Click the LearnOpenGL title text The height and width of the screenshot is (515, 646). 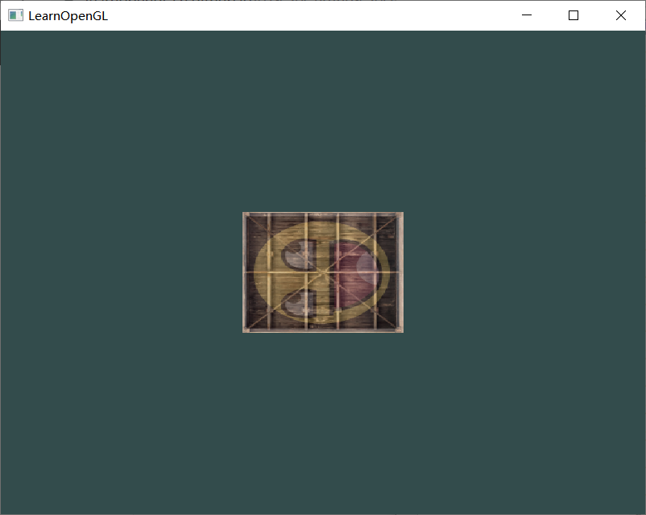tap(68, 16)
